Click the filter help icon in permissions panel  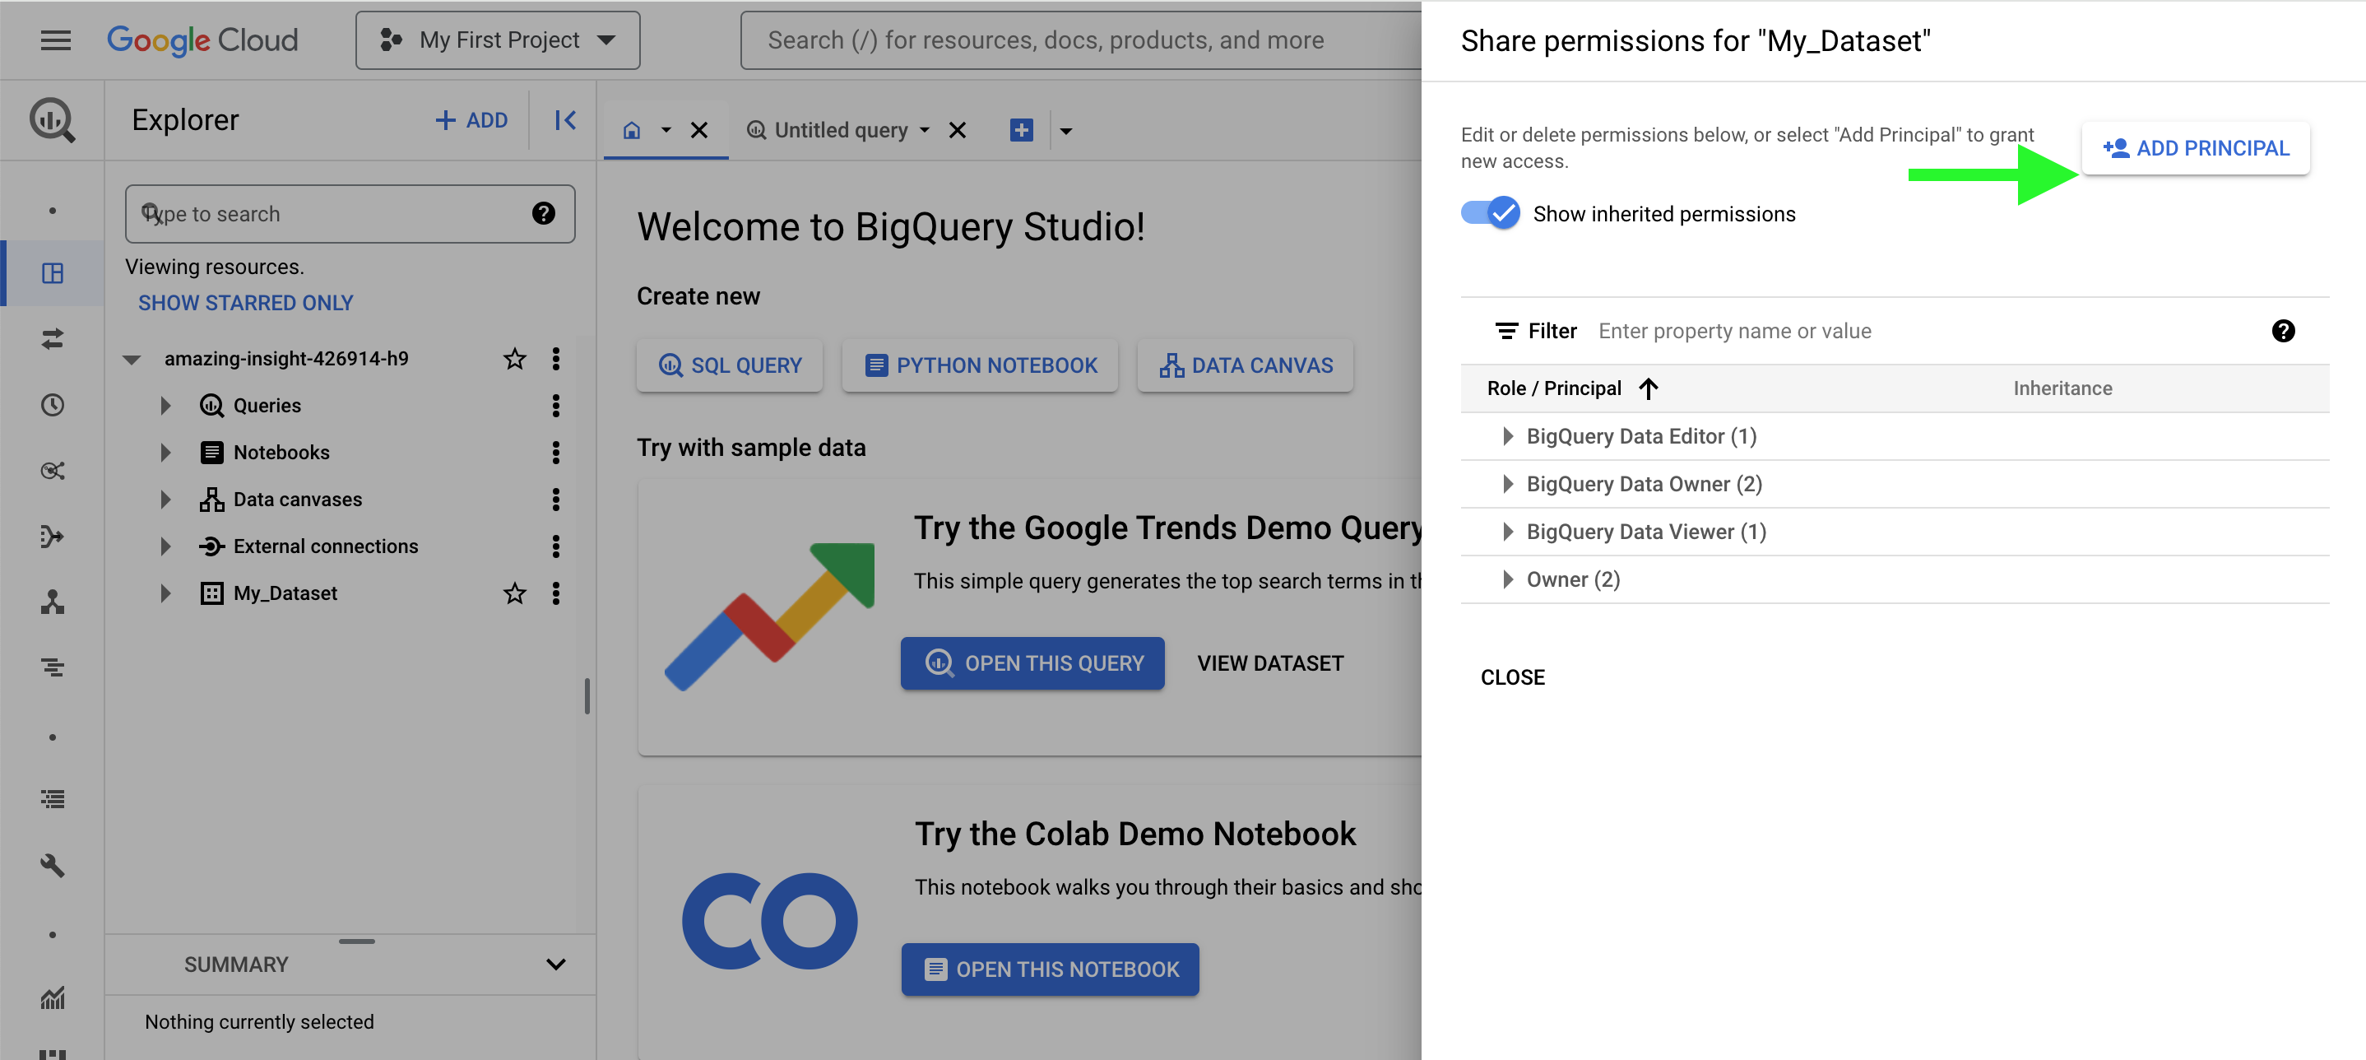click(2282, 331)
